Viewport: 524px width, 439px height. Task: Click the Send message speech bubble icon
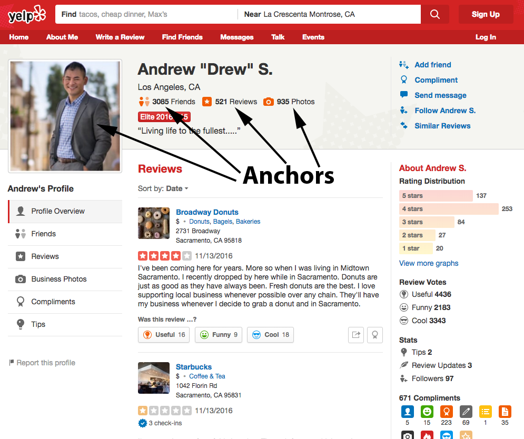(x=404, y=95)
